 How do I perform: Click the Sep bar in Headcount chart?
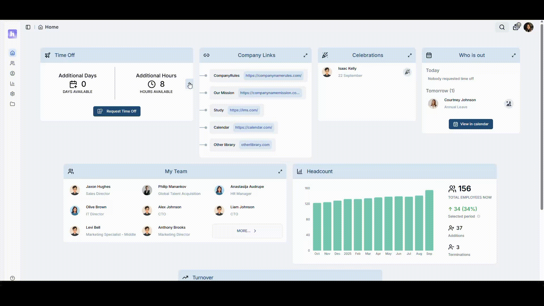[x=429, y=220]
